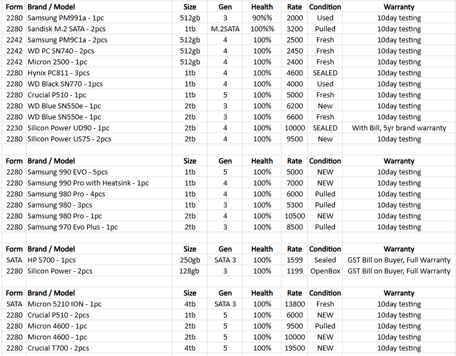Select the Silicon Power UD90 - 1pc cell
This screenshot has width=456, height=356.
68,128
